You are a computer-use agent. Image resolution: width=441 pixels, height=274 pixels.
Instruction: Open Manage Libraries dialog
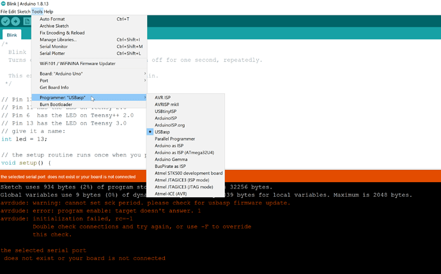click(x=89, y=40)
